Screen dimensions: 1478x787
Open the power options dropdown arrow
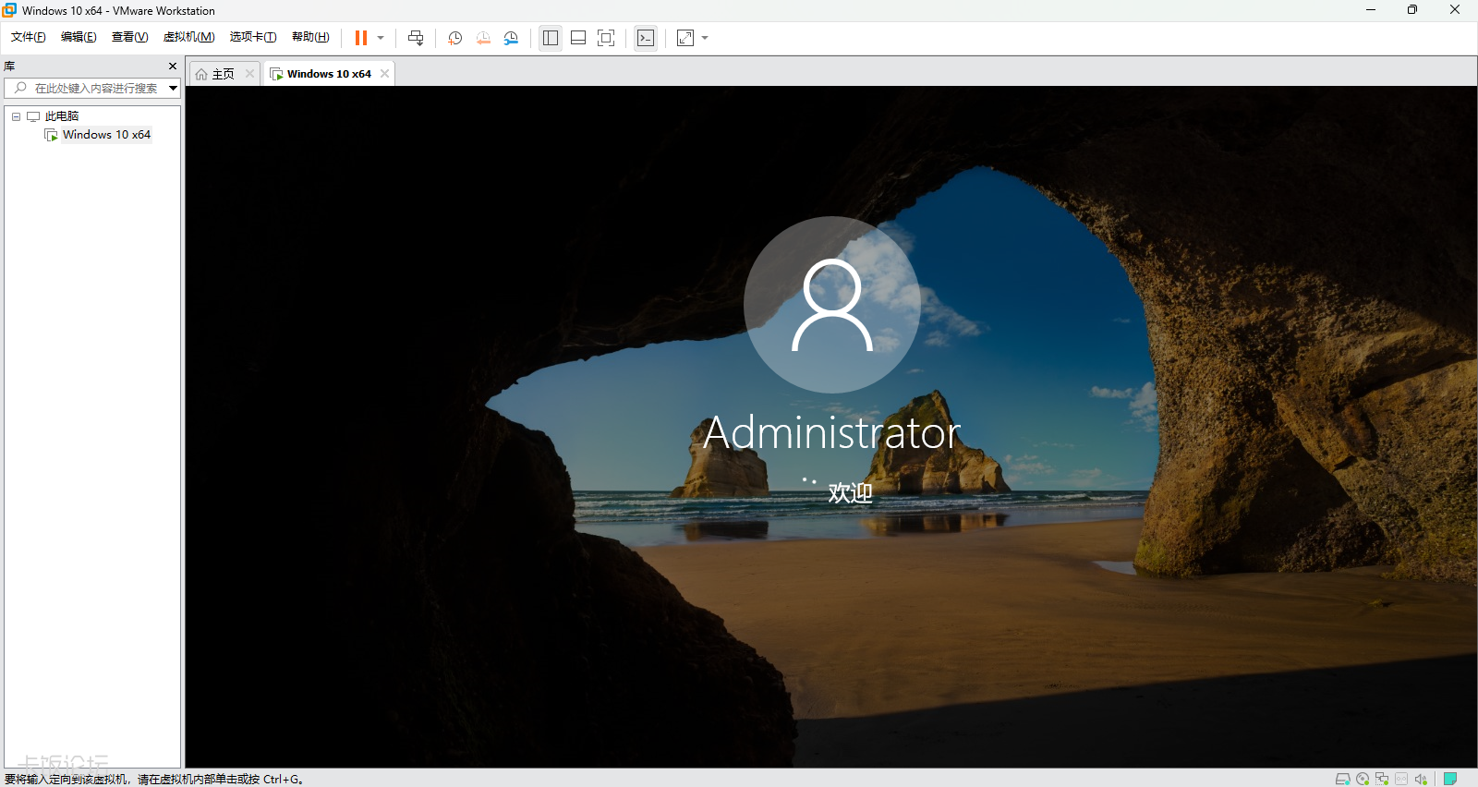tap(381, 38)
